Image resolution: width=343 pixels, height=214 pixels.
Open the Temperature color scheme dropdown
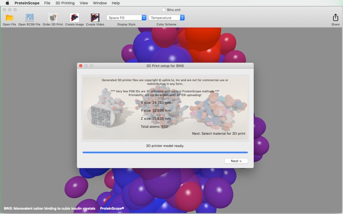point(166,18)
